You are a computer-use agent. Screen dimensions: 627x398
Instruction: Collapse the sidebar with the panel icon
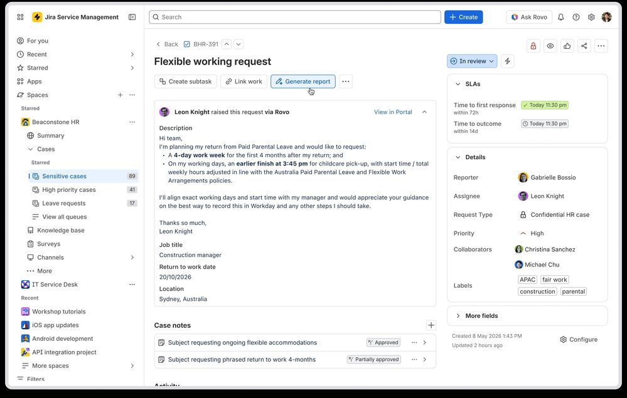[132, 17]
